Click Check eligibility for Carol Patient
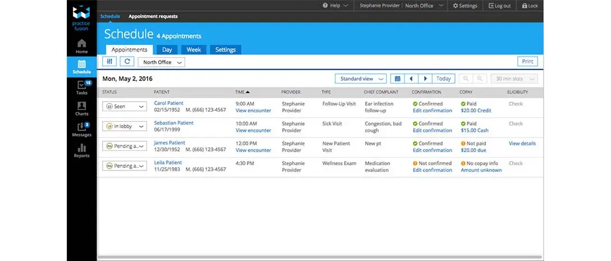Screen dimensions: 611x261 coord(516,104)
